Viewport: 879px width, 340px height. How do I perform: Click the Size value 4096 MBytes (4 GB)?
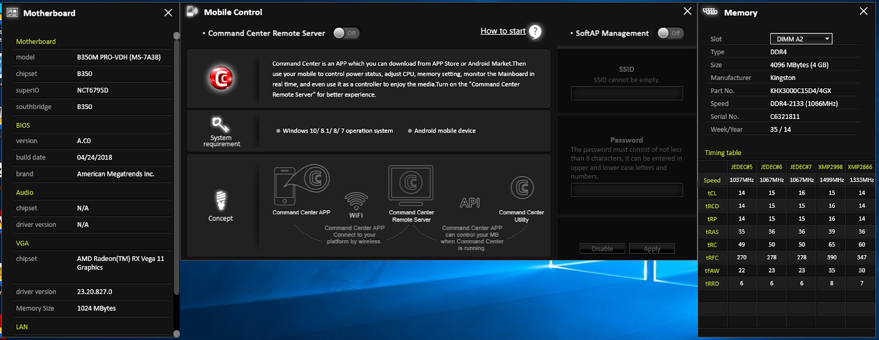pos(799,65)
